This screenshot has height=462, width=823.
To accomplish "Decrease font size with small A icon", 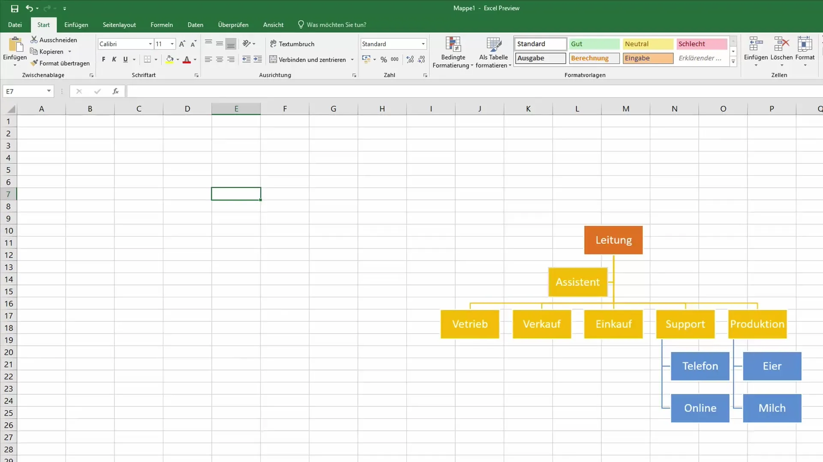I will pyautogui.click(x=193, y=44).
